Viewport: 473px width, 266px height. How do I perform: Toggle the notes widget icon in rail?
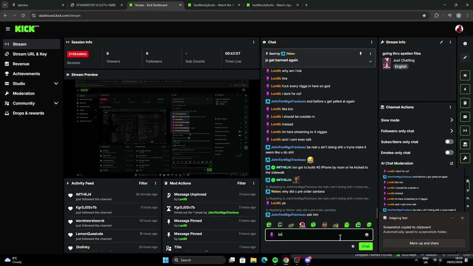(465, 103)
